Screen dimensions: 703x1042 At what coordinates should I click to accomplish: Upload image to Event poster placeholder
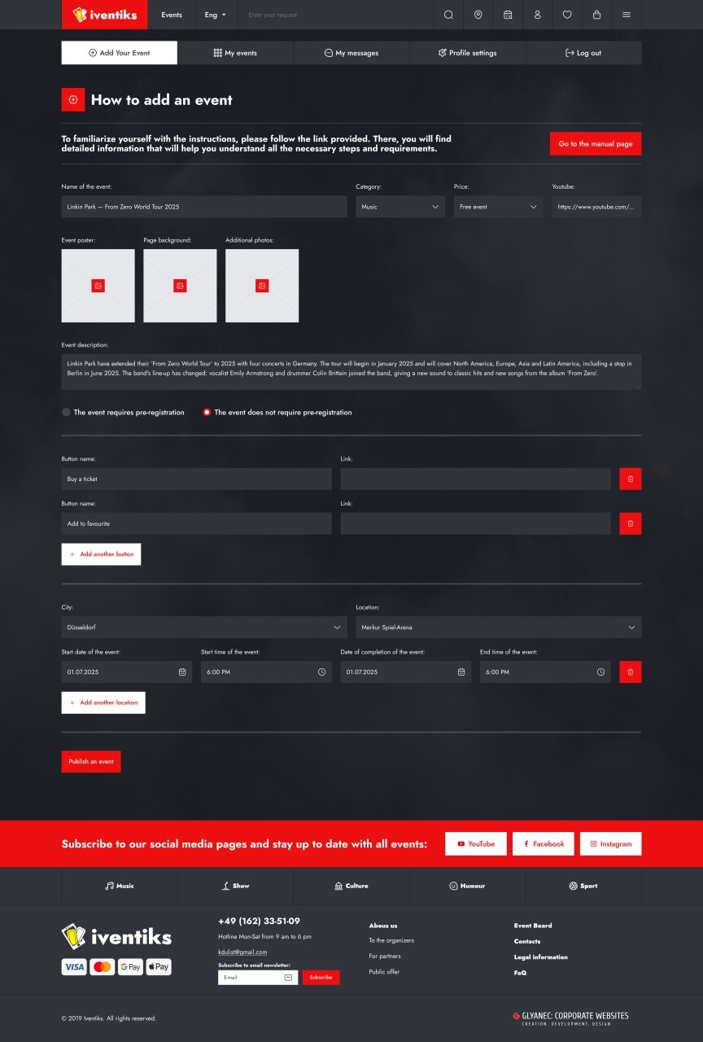(x=98, y=286)
